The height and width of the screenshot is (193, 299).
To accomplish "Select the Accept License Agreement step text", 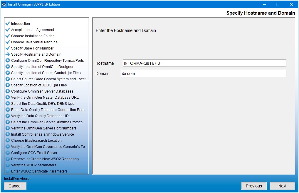I will pos(33,30).
